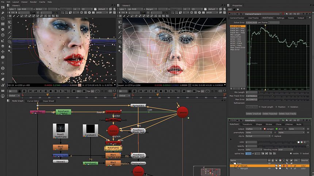Toggle the Focal Length checkbox
This screenshot has height=176, width=314.
click(x=259, y=107)
